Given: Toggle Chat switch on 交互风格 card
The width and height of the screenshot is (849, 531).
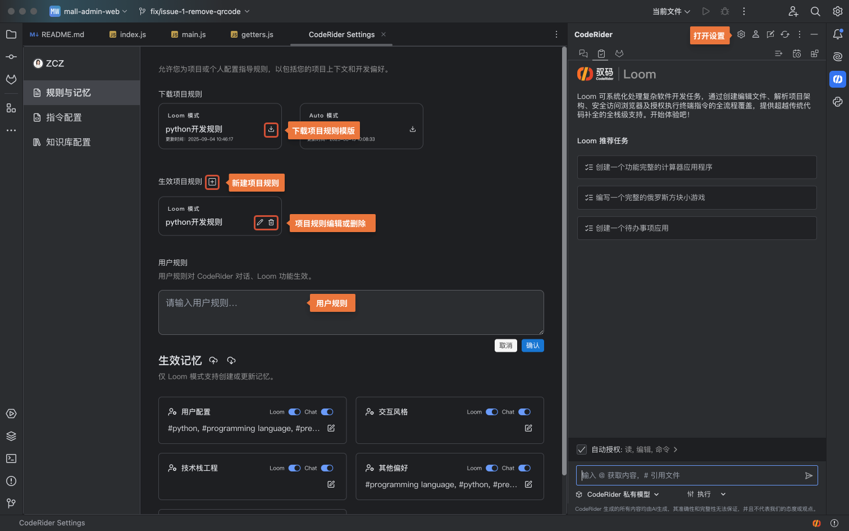Looking at the screenshot, I should [524, 412].
